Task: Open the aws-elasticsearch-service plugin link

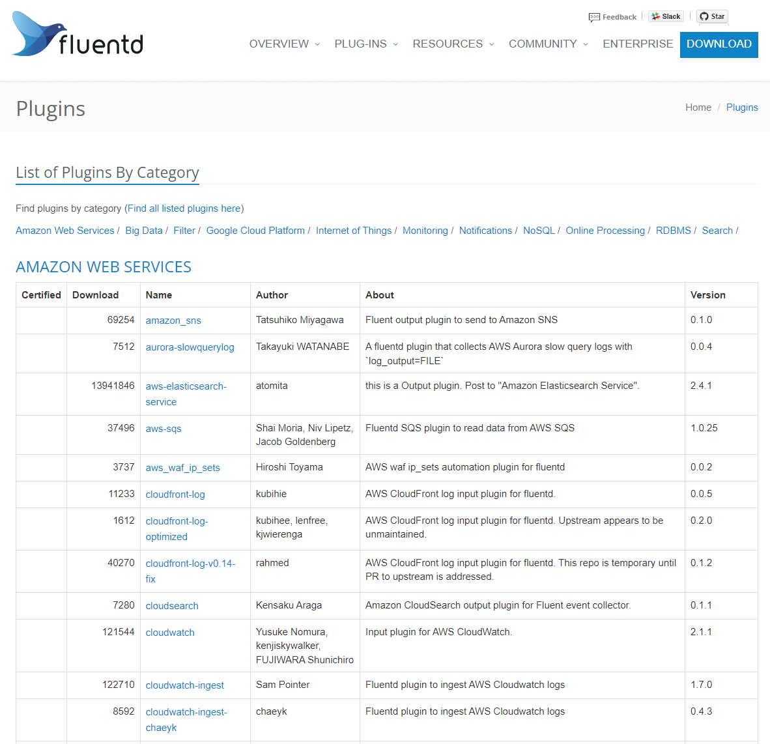Action: 186,394
